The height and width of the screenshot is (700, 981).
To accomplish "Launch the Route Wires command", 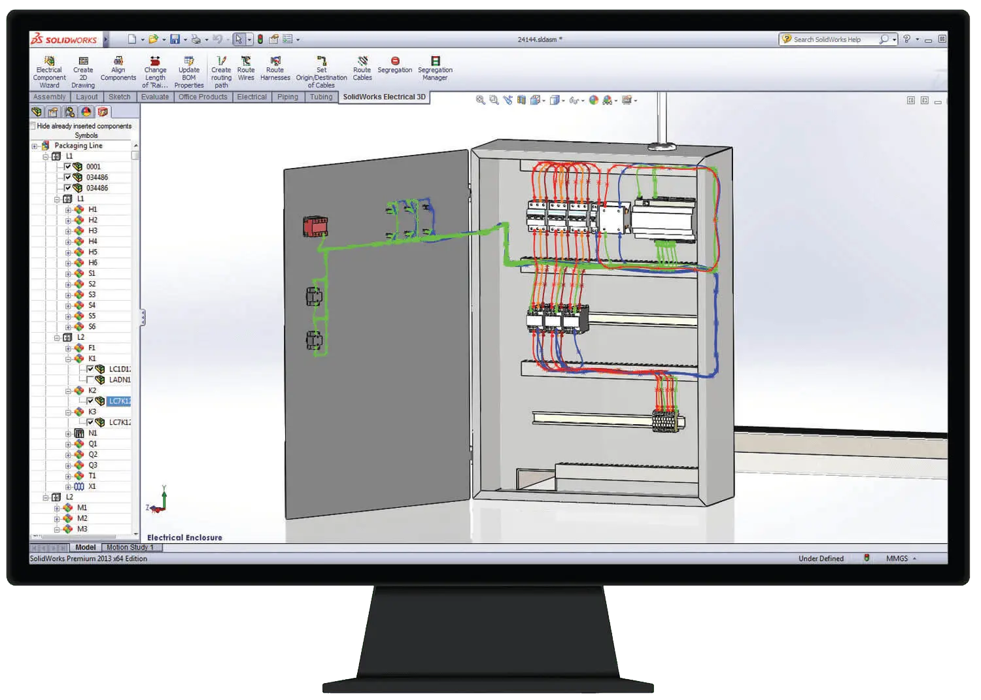I will (x=246, y=69).
